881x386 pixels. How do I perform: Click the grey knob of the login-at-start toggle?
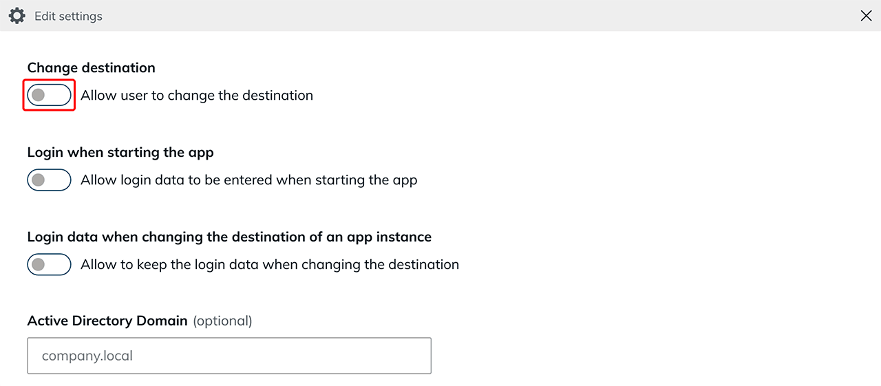[39, 180]
